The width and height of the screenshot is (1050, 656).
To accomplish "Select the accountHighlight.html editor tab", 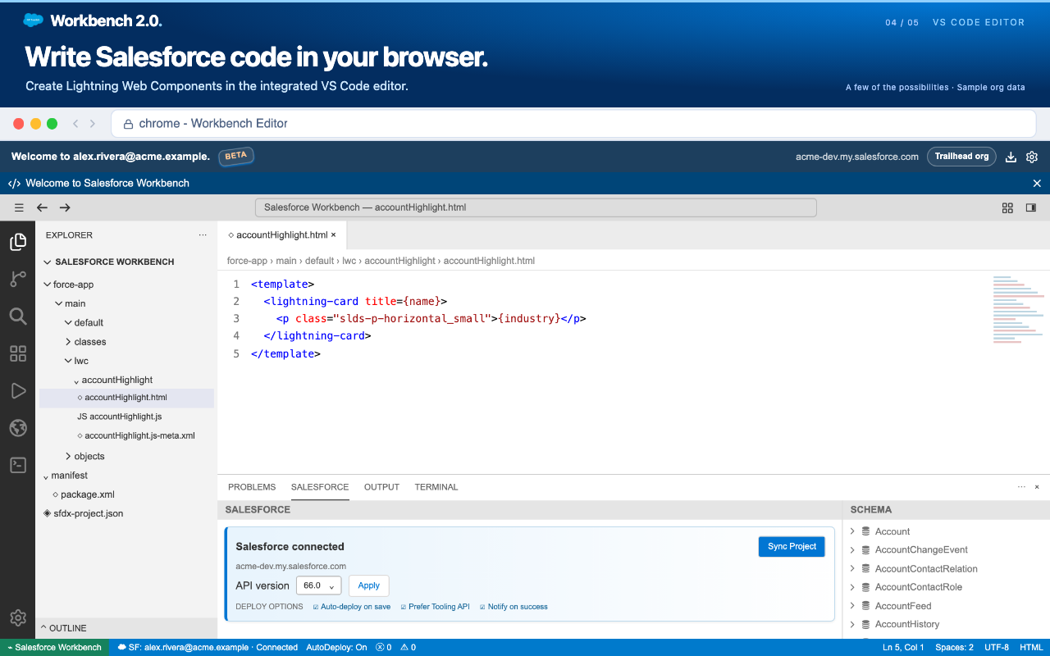I will point(282,235).
